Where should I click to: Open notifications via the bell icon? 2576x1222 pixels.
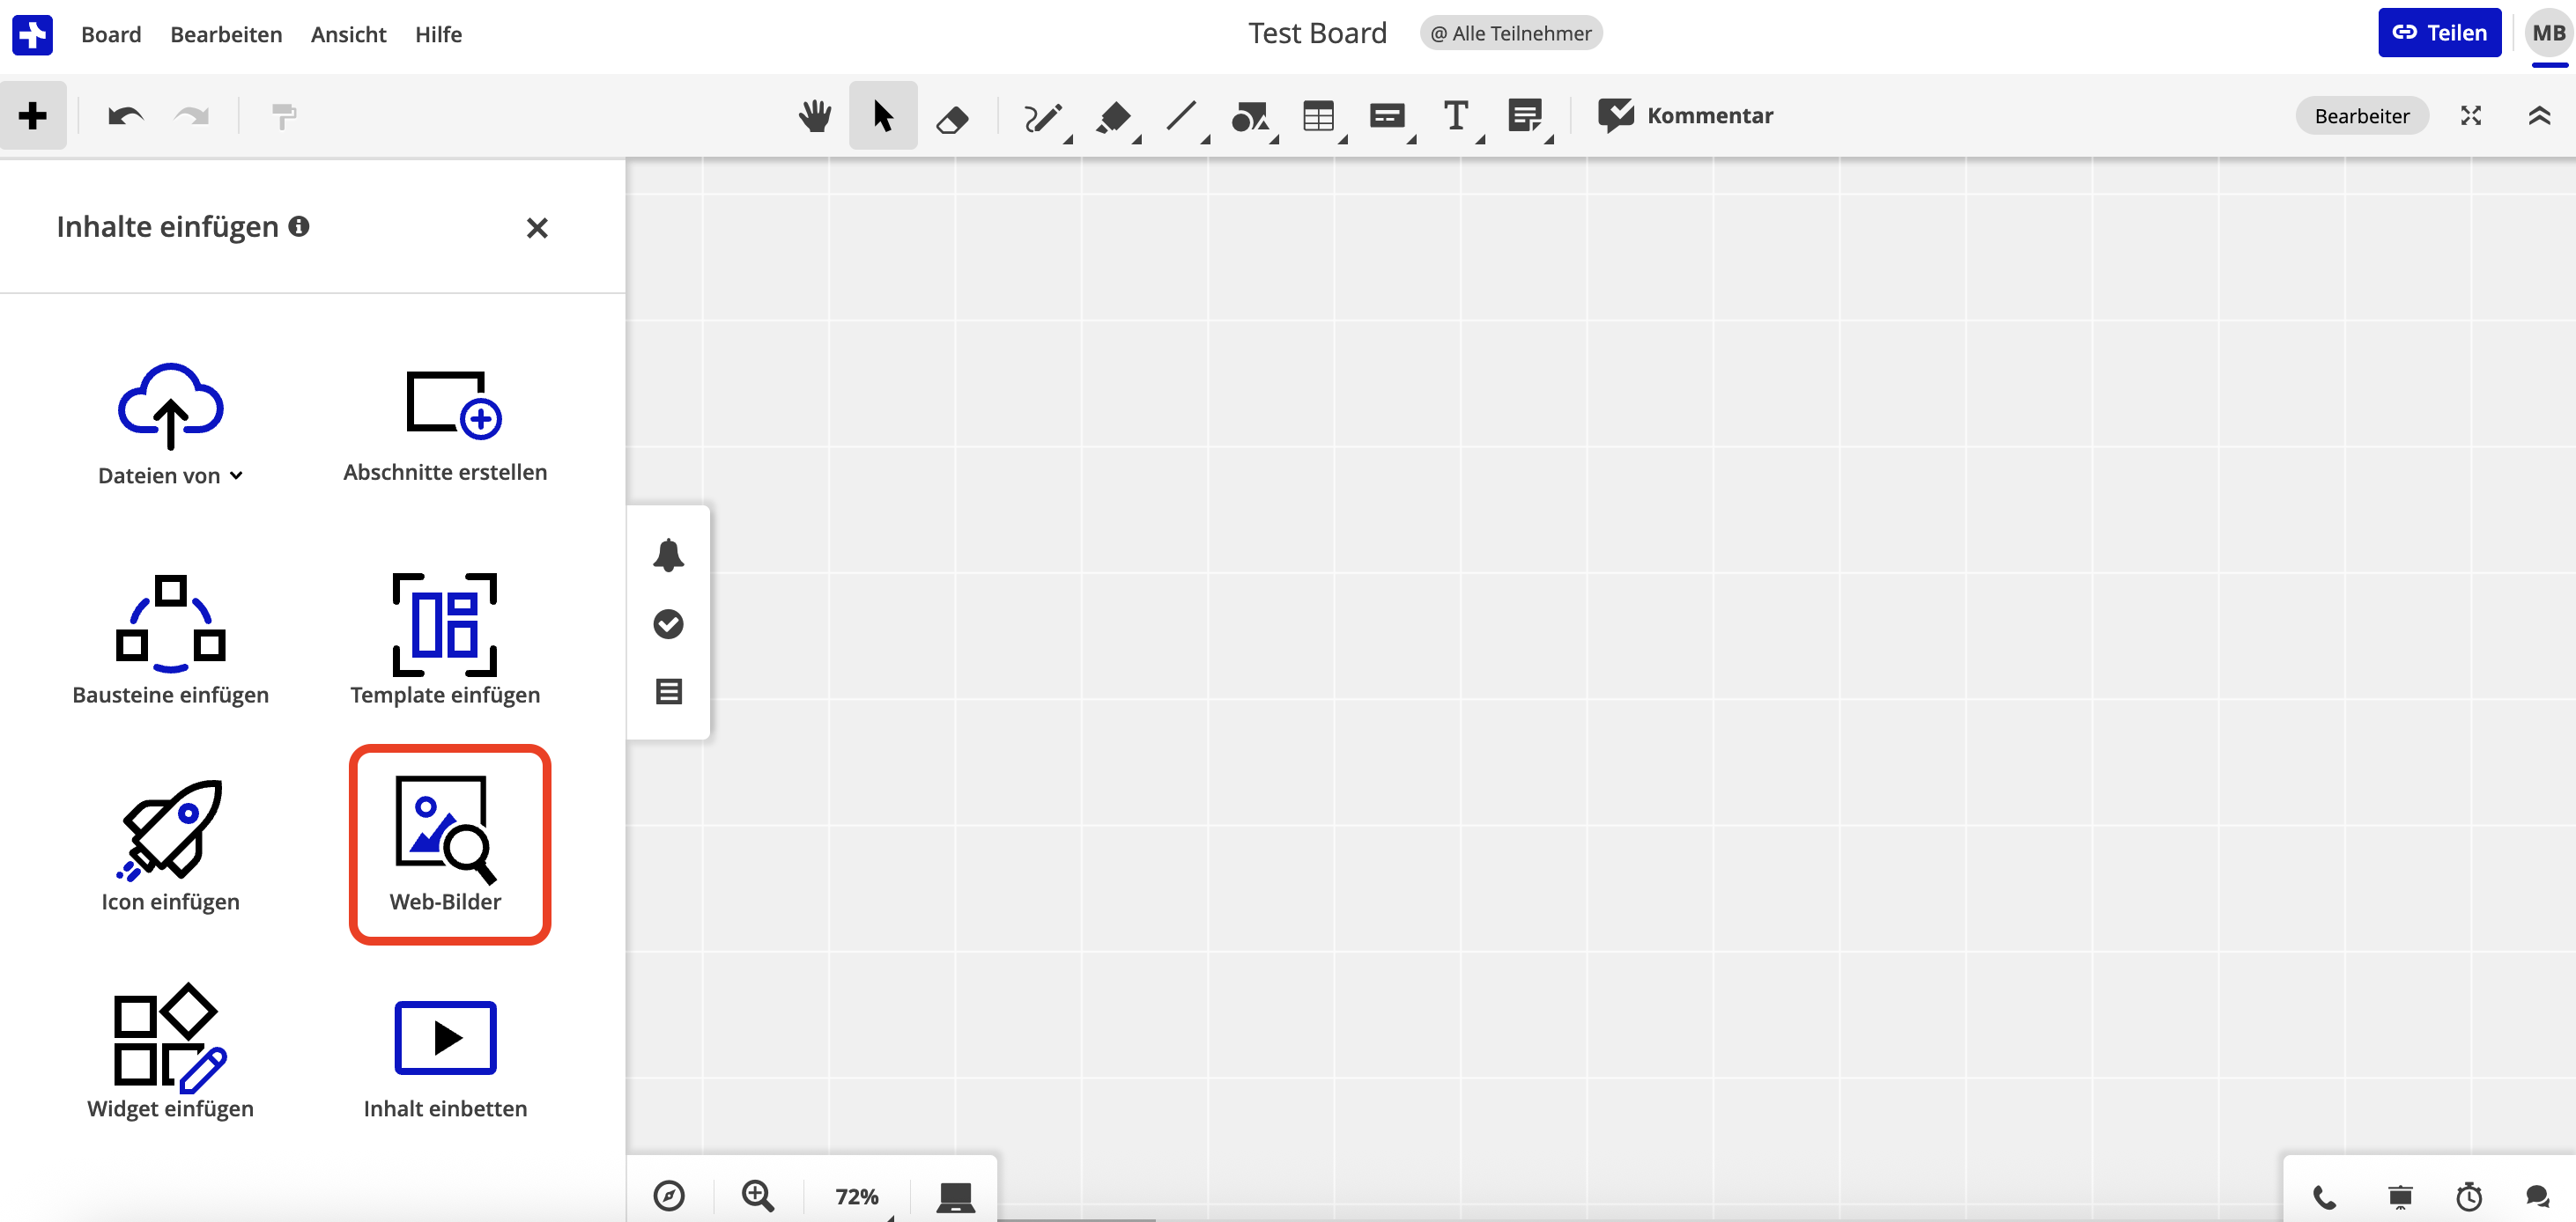[668, 556]
